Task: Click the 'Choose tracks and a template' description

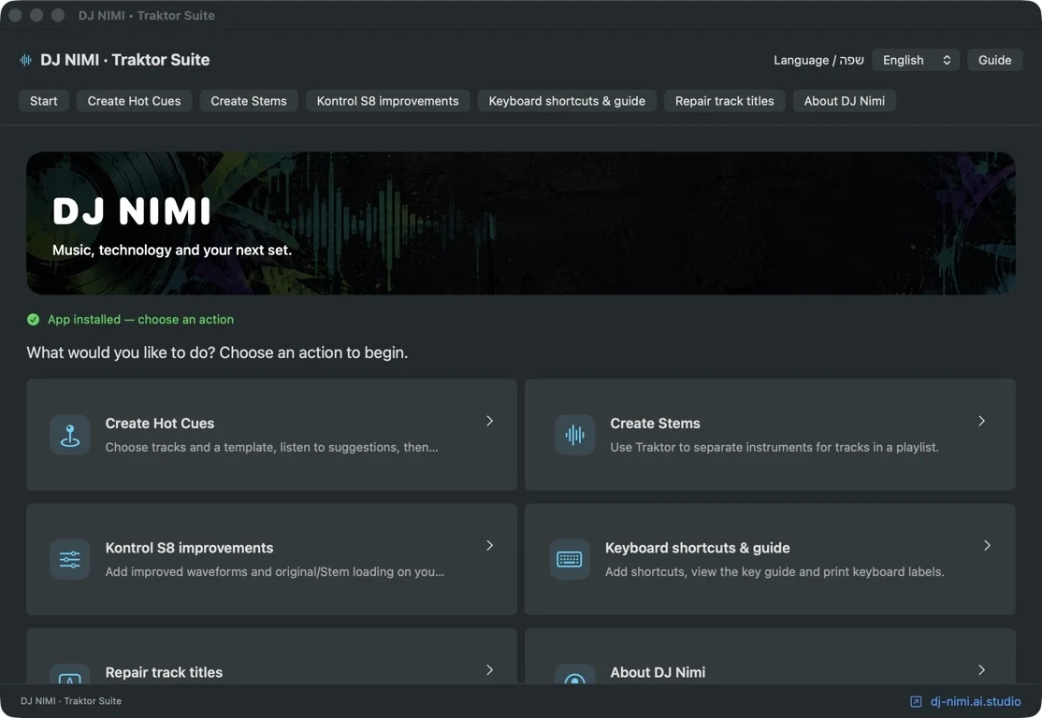Action: pos(272,447)
